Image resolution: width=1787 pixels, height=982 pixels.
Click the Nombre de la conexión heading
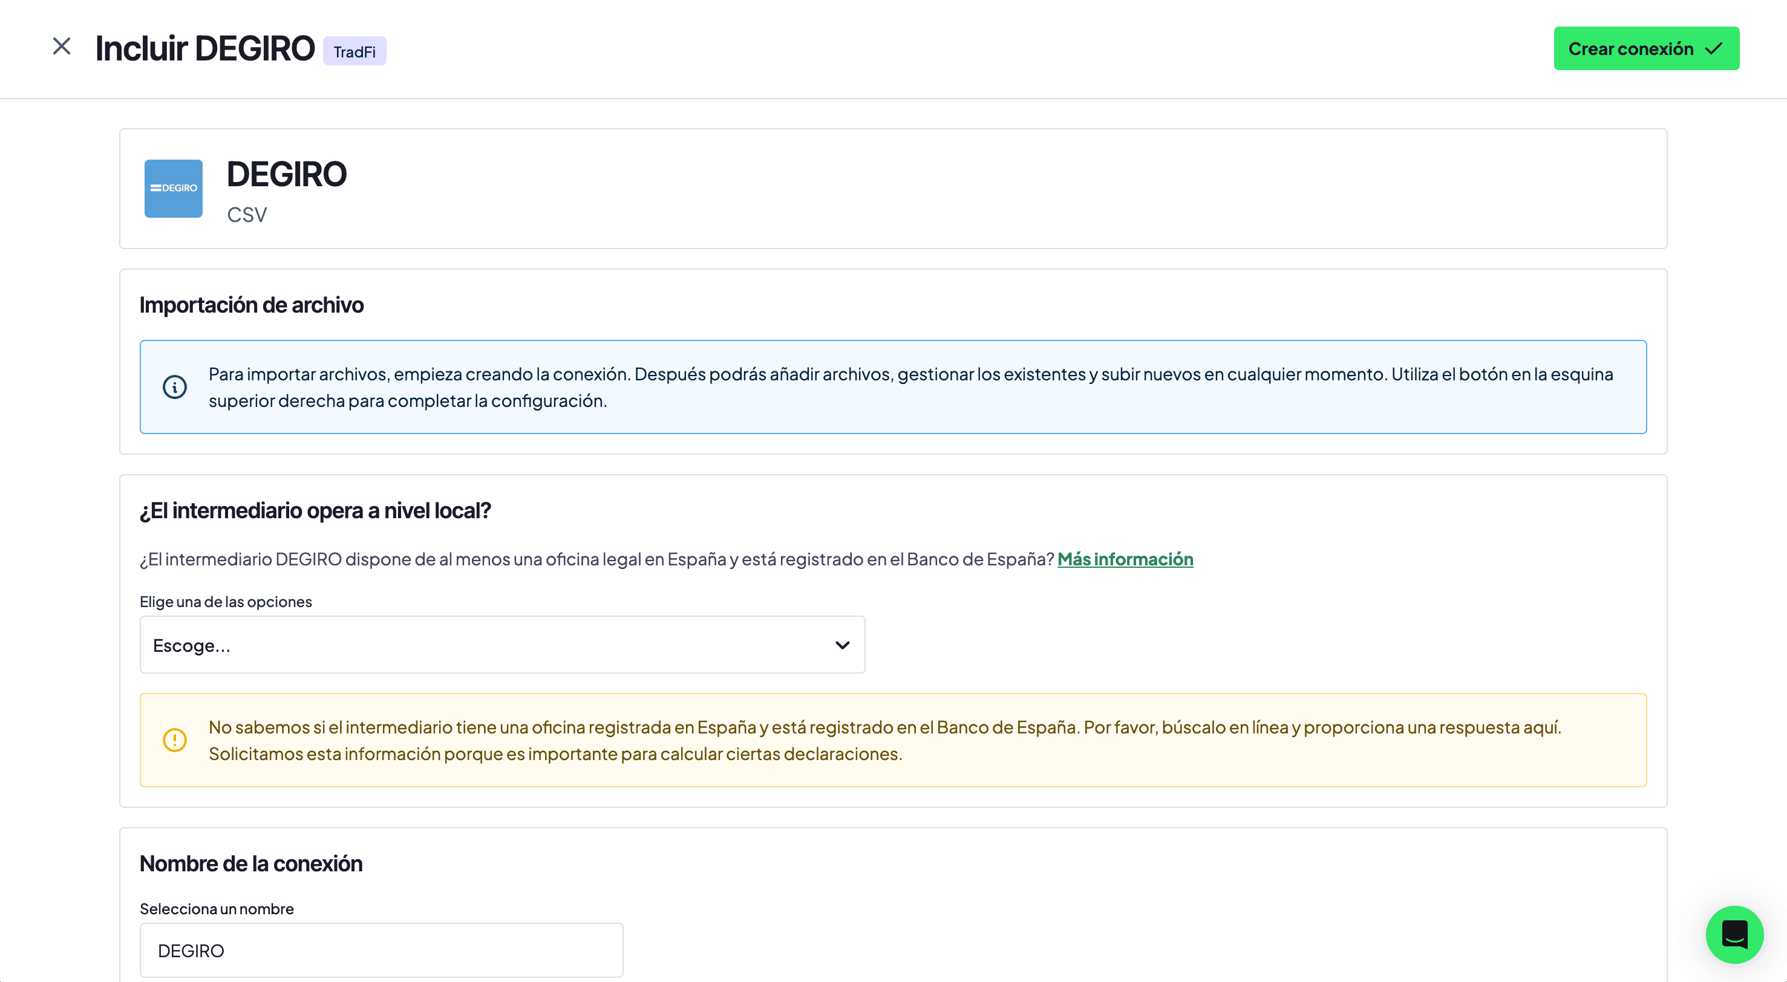tap(251, 863)
